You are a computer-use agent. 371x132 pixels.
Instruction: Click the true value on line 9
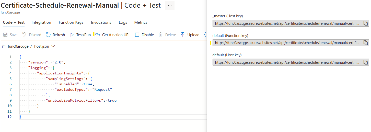(112, 100)
